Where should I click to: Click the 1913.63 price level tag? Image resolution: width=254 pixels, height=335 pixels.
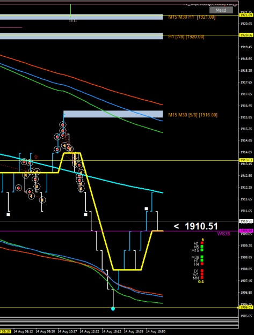[246, 160]
